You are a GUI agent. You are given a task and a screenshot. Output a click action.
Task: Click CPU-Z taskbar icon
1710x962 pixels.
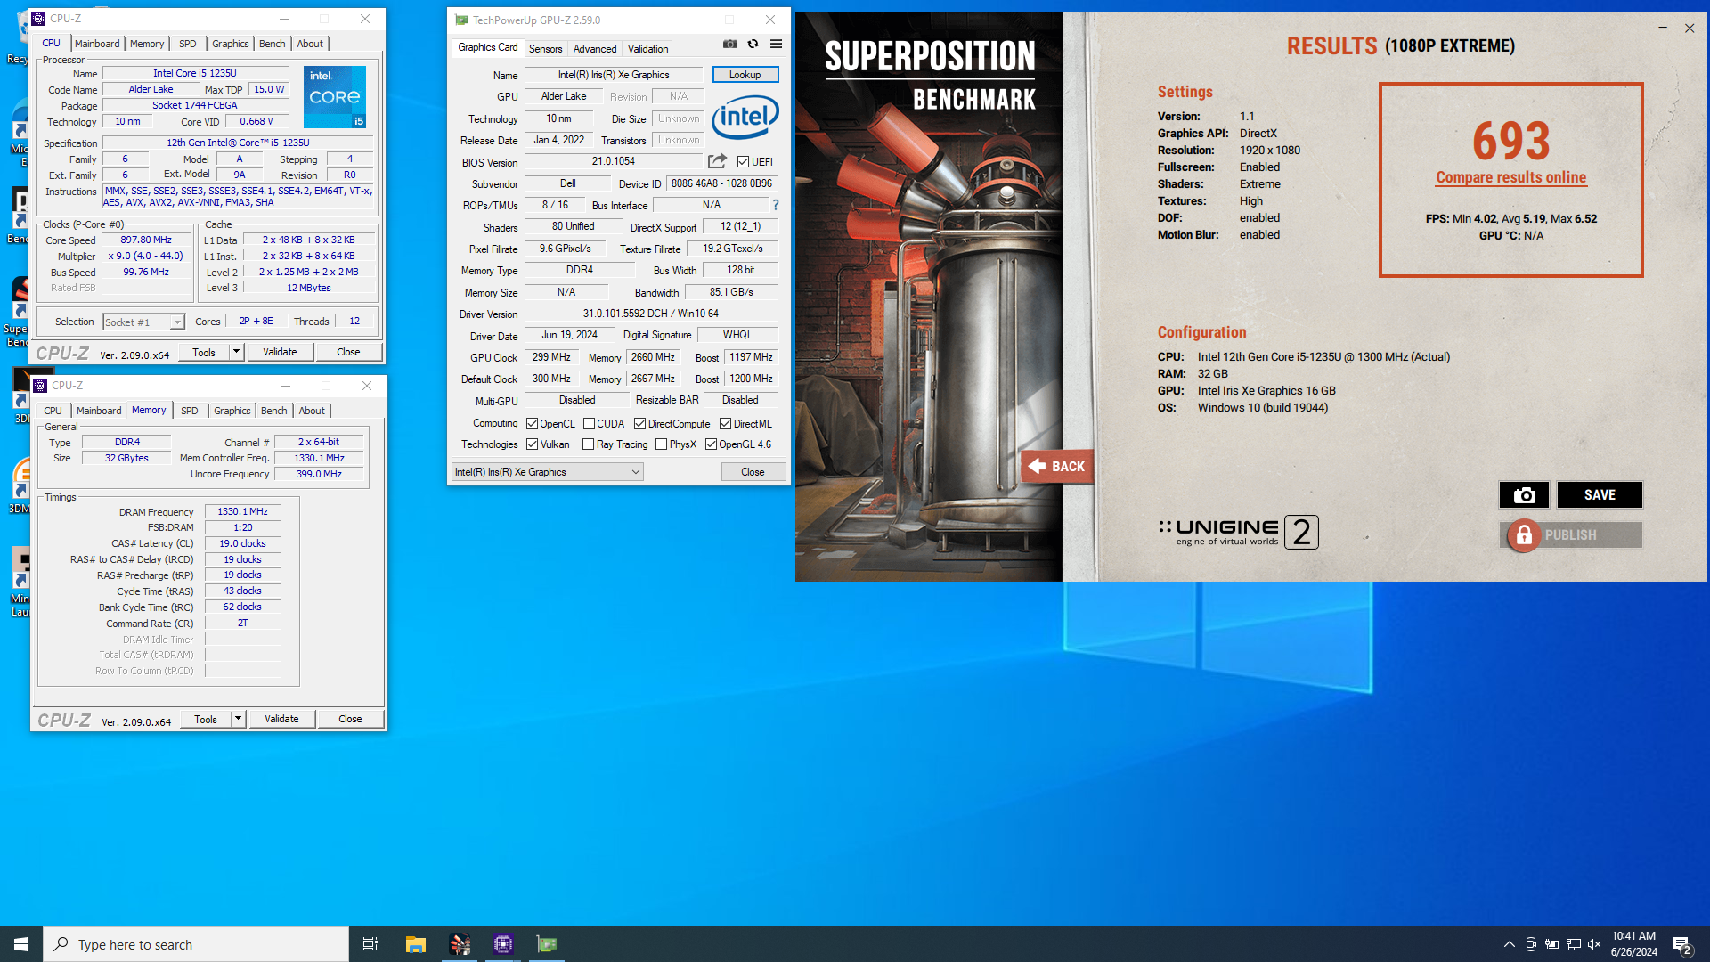pyautogui.click(x=503, y=944)
